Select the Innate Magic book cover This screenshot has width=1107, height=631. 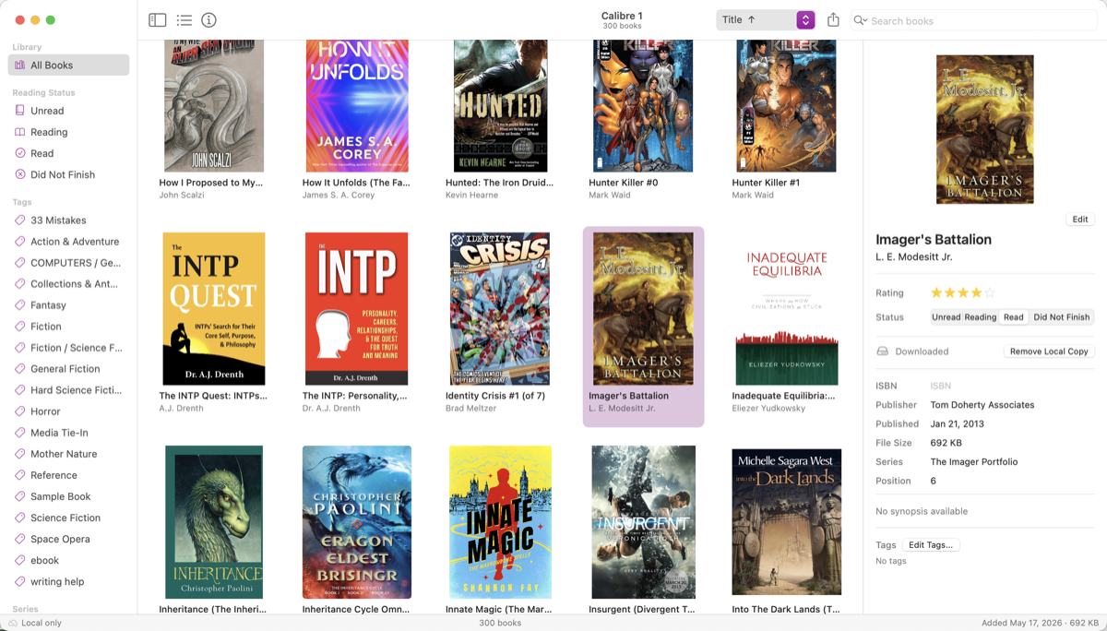(500, 522)
